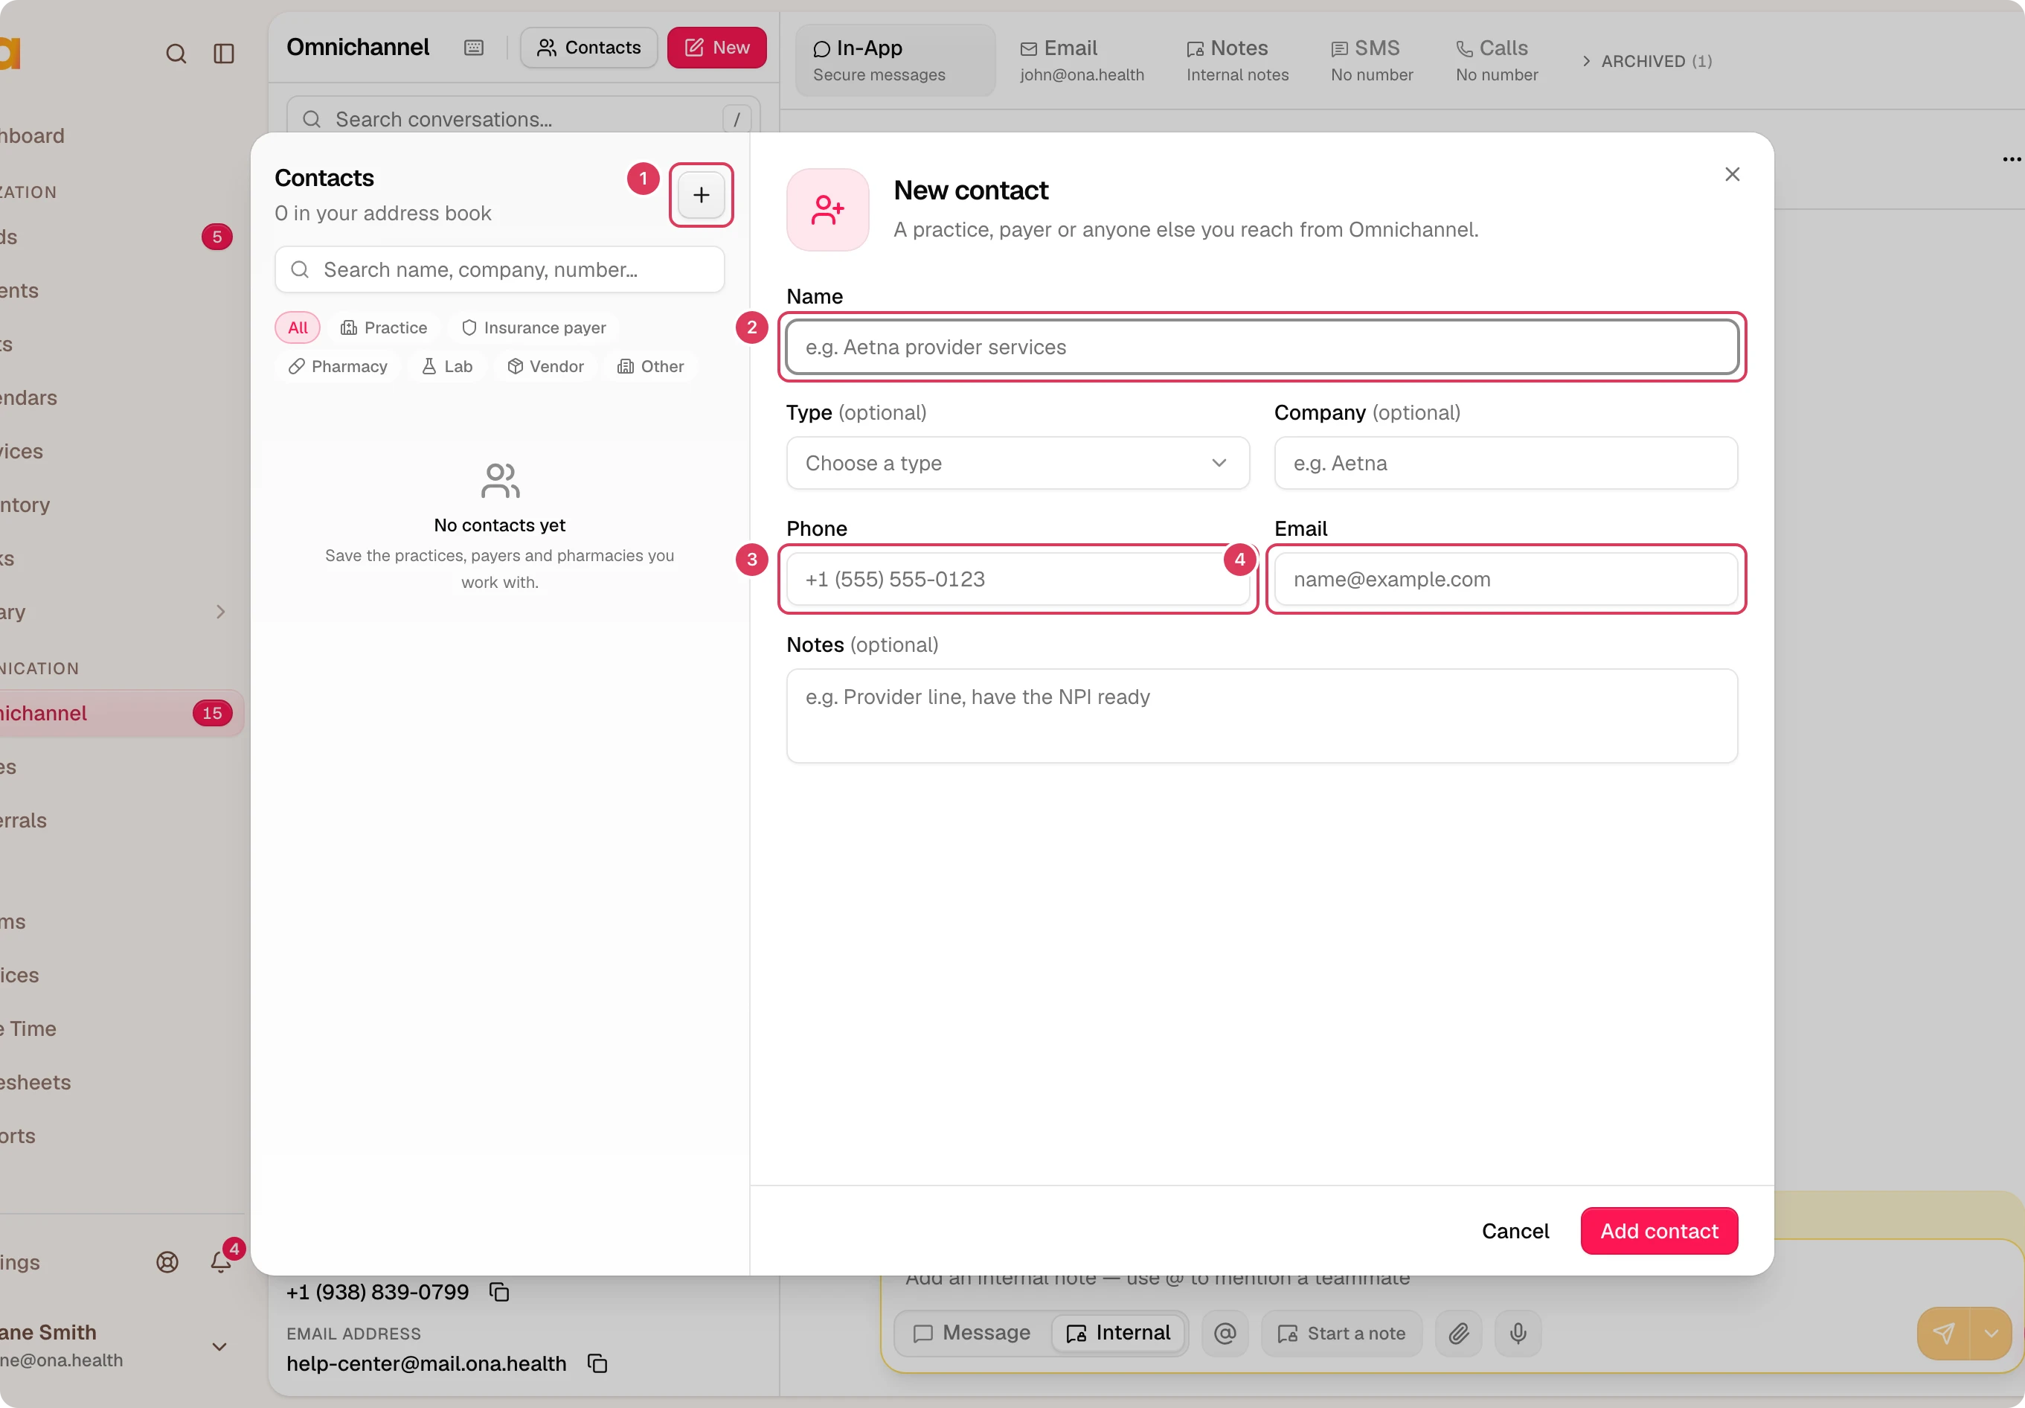This screenshot has height=1408, width=2025.
Task: Filter contacts by Vendor
Action: (546, 366)
